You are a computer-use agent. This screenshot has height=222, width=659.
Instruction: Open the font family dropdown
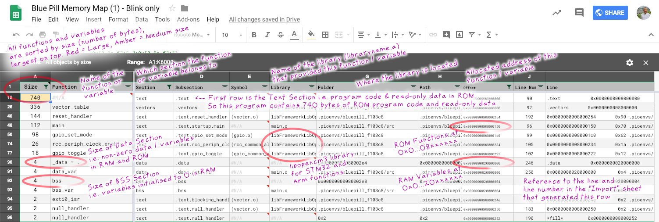click(x=191, y=35)
